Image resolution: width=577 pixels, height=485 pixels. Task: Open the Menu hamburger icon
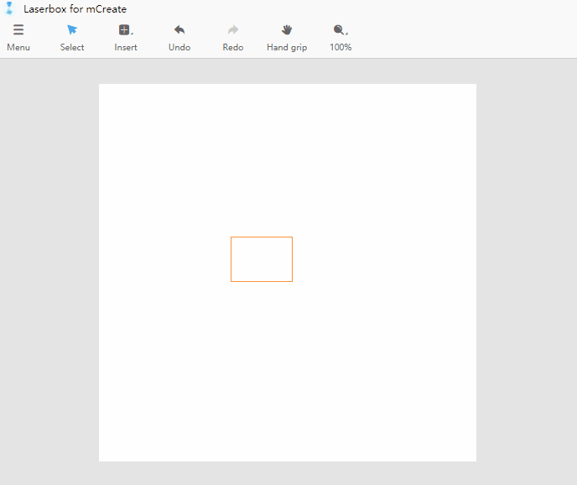coord(18,30)
